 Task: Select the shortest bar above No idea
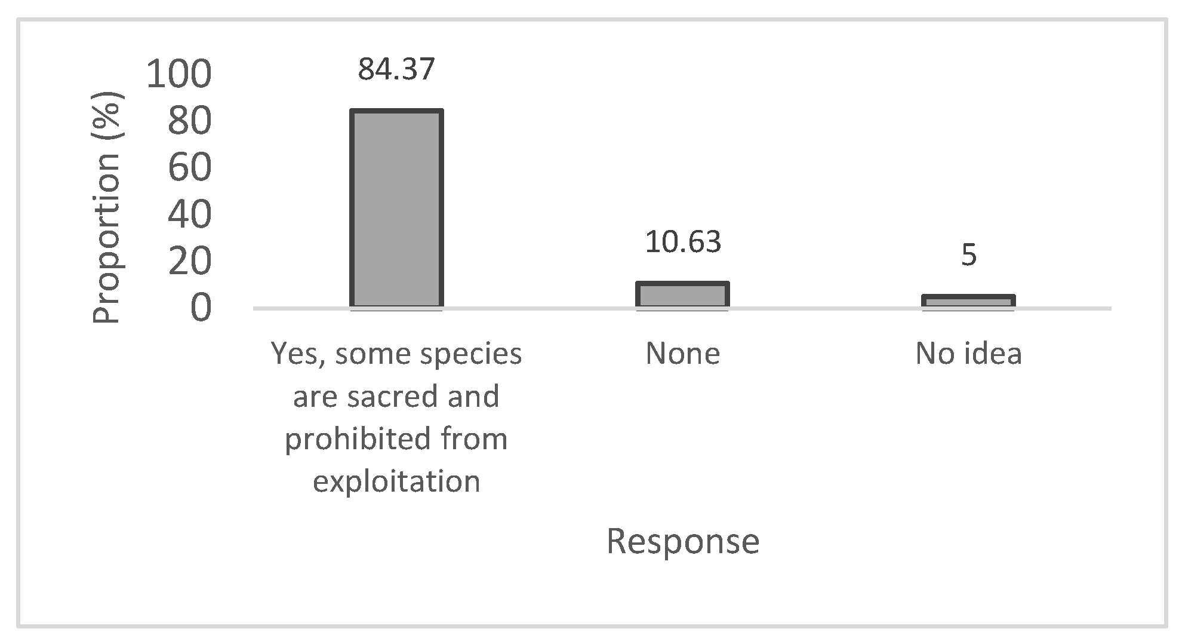pos(968,302)
